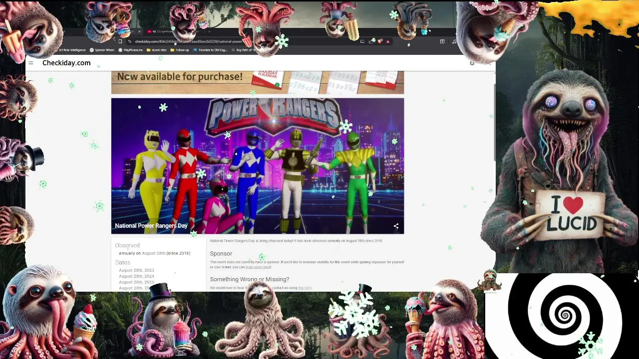
Task: Click the media control music note icon
Action: tap(454, 41)
